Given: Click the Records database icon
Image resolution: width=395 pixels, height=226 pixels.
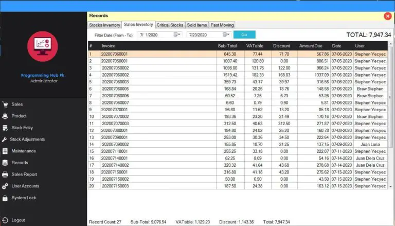Looking at the screenshot, I should click(x=5, y=163).
